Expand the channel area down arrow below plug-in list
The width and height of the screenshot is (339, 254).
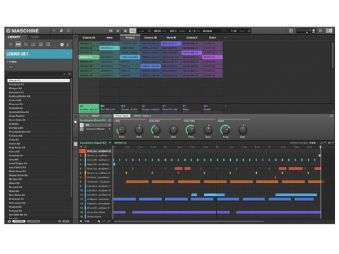[76, 137]
